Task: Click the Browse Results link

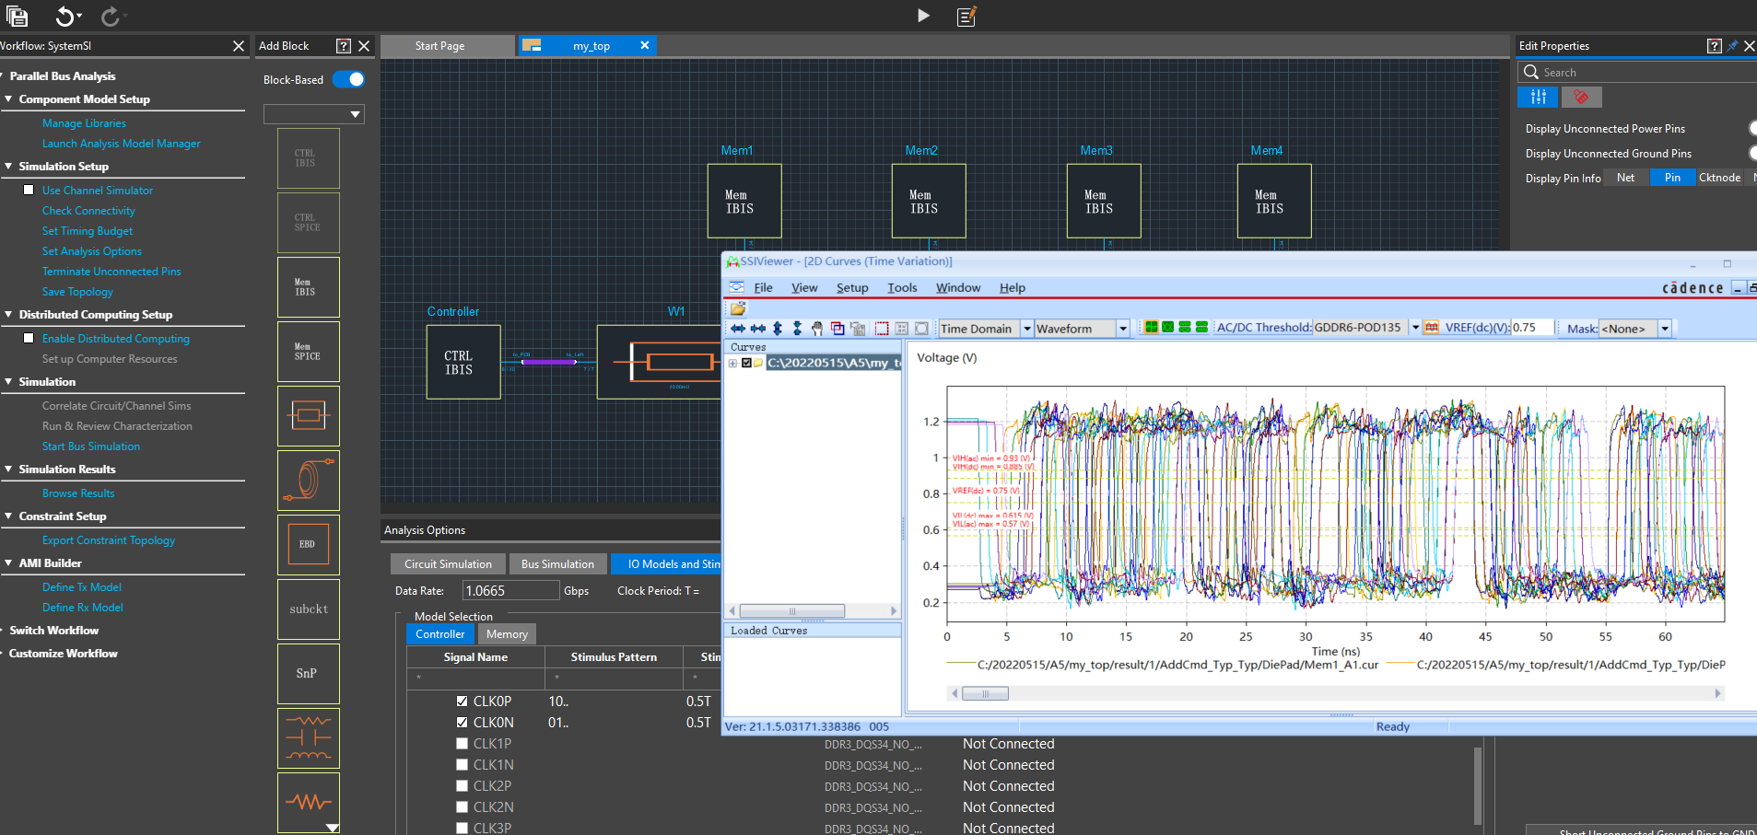Action: coord(78,493)
